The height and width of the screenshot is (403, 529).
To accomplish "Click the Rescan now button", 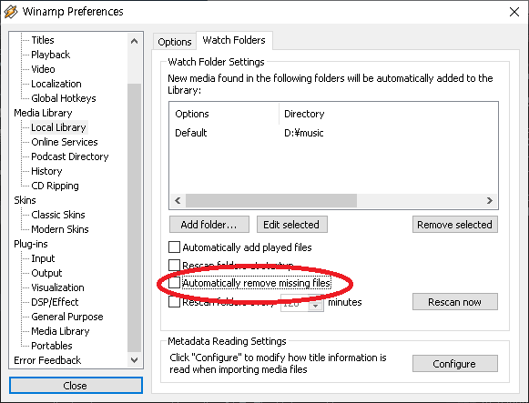I will pos(454,302).
